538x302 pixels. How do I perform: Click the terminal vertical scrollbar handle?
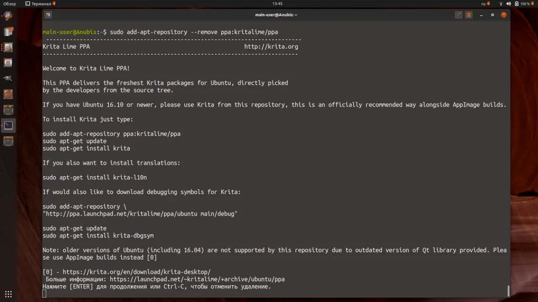(508, 290)
